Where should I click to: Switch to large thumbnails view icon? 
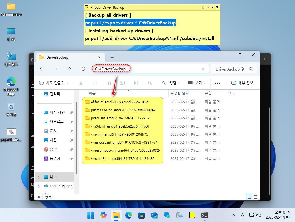pyautogui.click(x=256, y=197)
